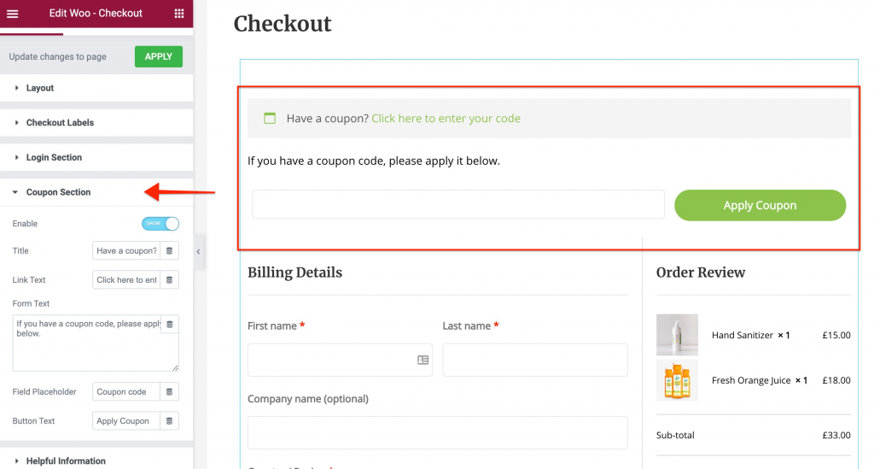Collapse the editor panel with side arrow

tap(198, 251)
